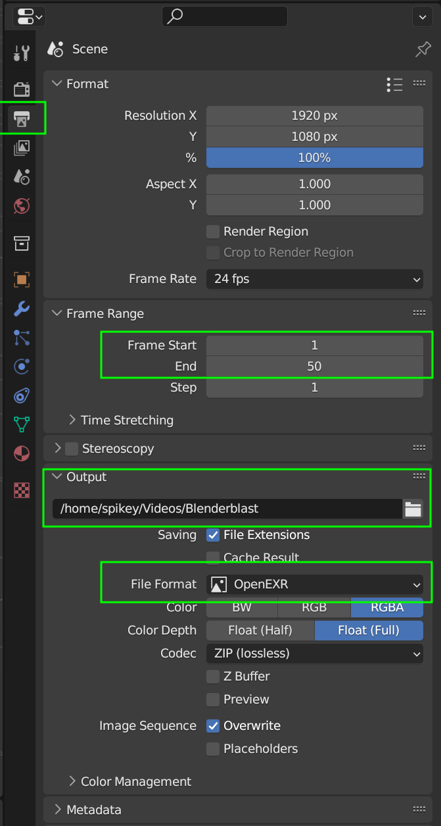Click the Frame End value field
Viewport: 441px width, 826px height.
coord(314,367)
